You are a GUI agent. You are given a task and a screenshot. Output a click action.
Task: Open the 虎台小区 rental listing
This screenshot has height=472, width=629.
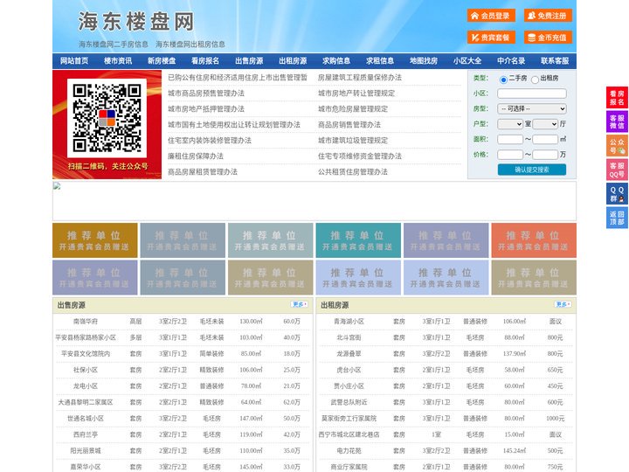point(349,370)
